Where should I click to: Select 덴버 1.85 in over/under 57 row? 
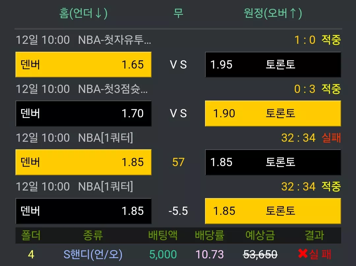[x=83, y=162]
